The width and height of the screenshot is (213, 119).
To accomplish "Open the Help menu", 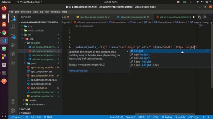I will 65,12.
